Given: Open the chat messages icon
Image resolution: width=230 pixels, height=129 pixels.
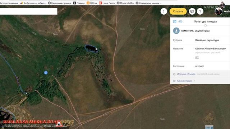Looking at the screenshot, I should click(192, 11).
